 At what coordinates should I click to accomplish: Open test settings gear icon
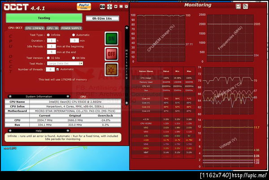click(x=111, y=70)
